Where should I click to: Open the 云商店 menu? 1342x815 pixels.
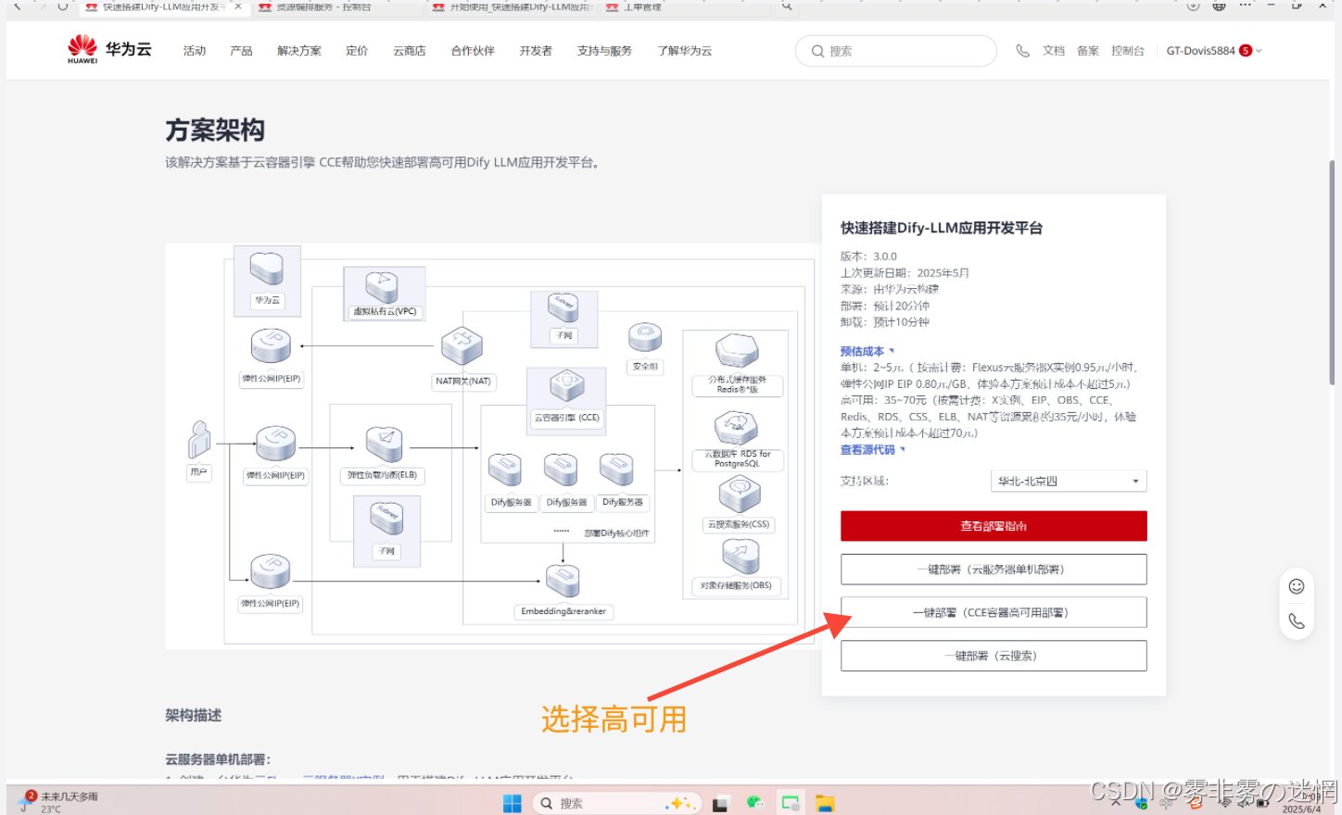(410, 51)
